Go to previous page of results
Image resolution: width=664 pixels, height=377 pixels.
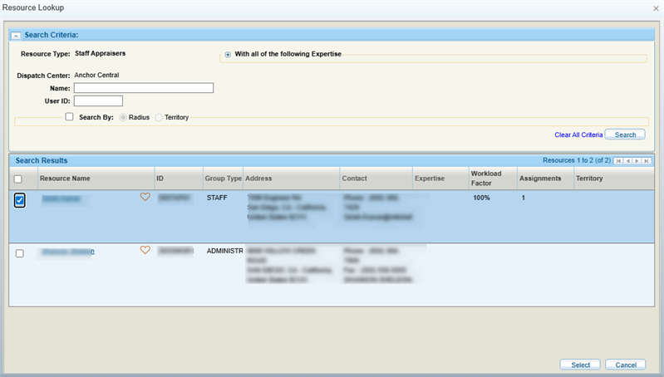[627, 160]
